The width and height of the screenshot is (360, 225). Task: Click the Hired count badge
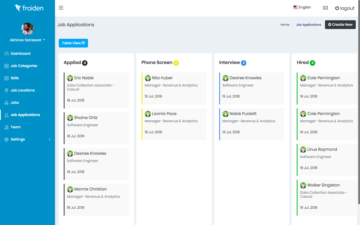pyautogui.click(x=312, y=63)
